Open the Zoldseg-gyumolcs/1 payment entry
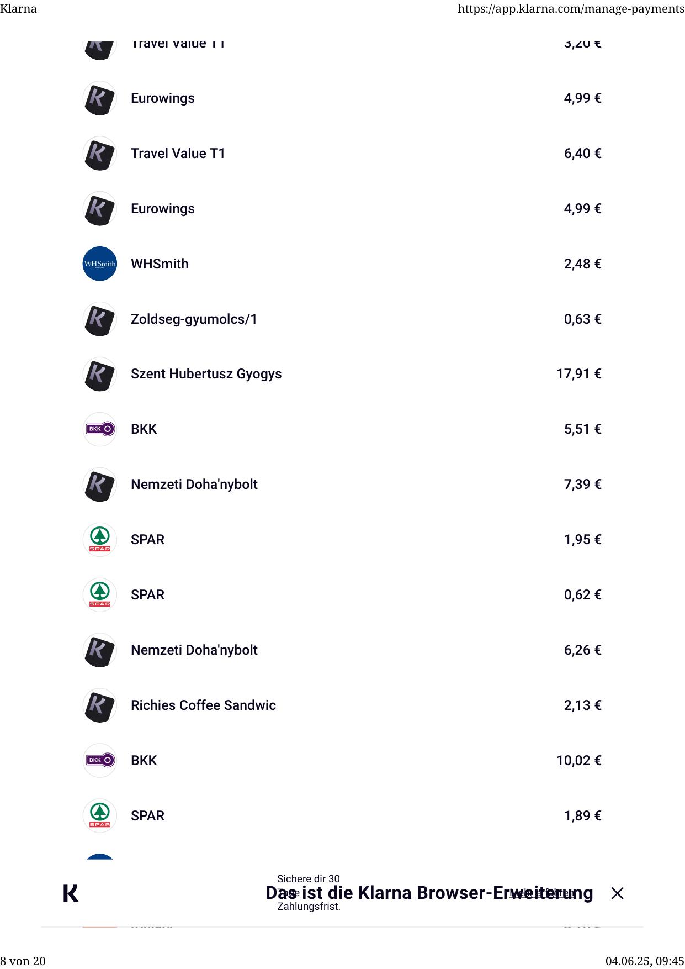 point(194,319)
